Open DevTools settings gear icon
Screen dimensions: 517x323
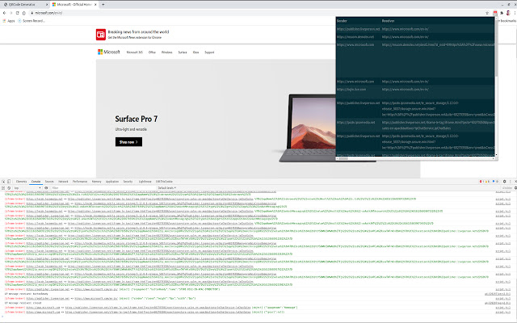click(504, 182)
